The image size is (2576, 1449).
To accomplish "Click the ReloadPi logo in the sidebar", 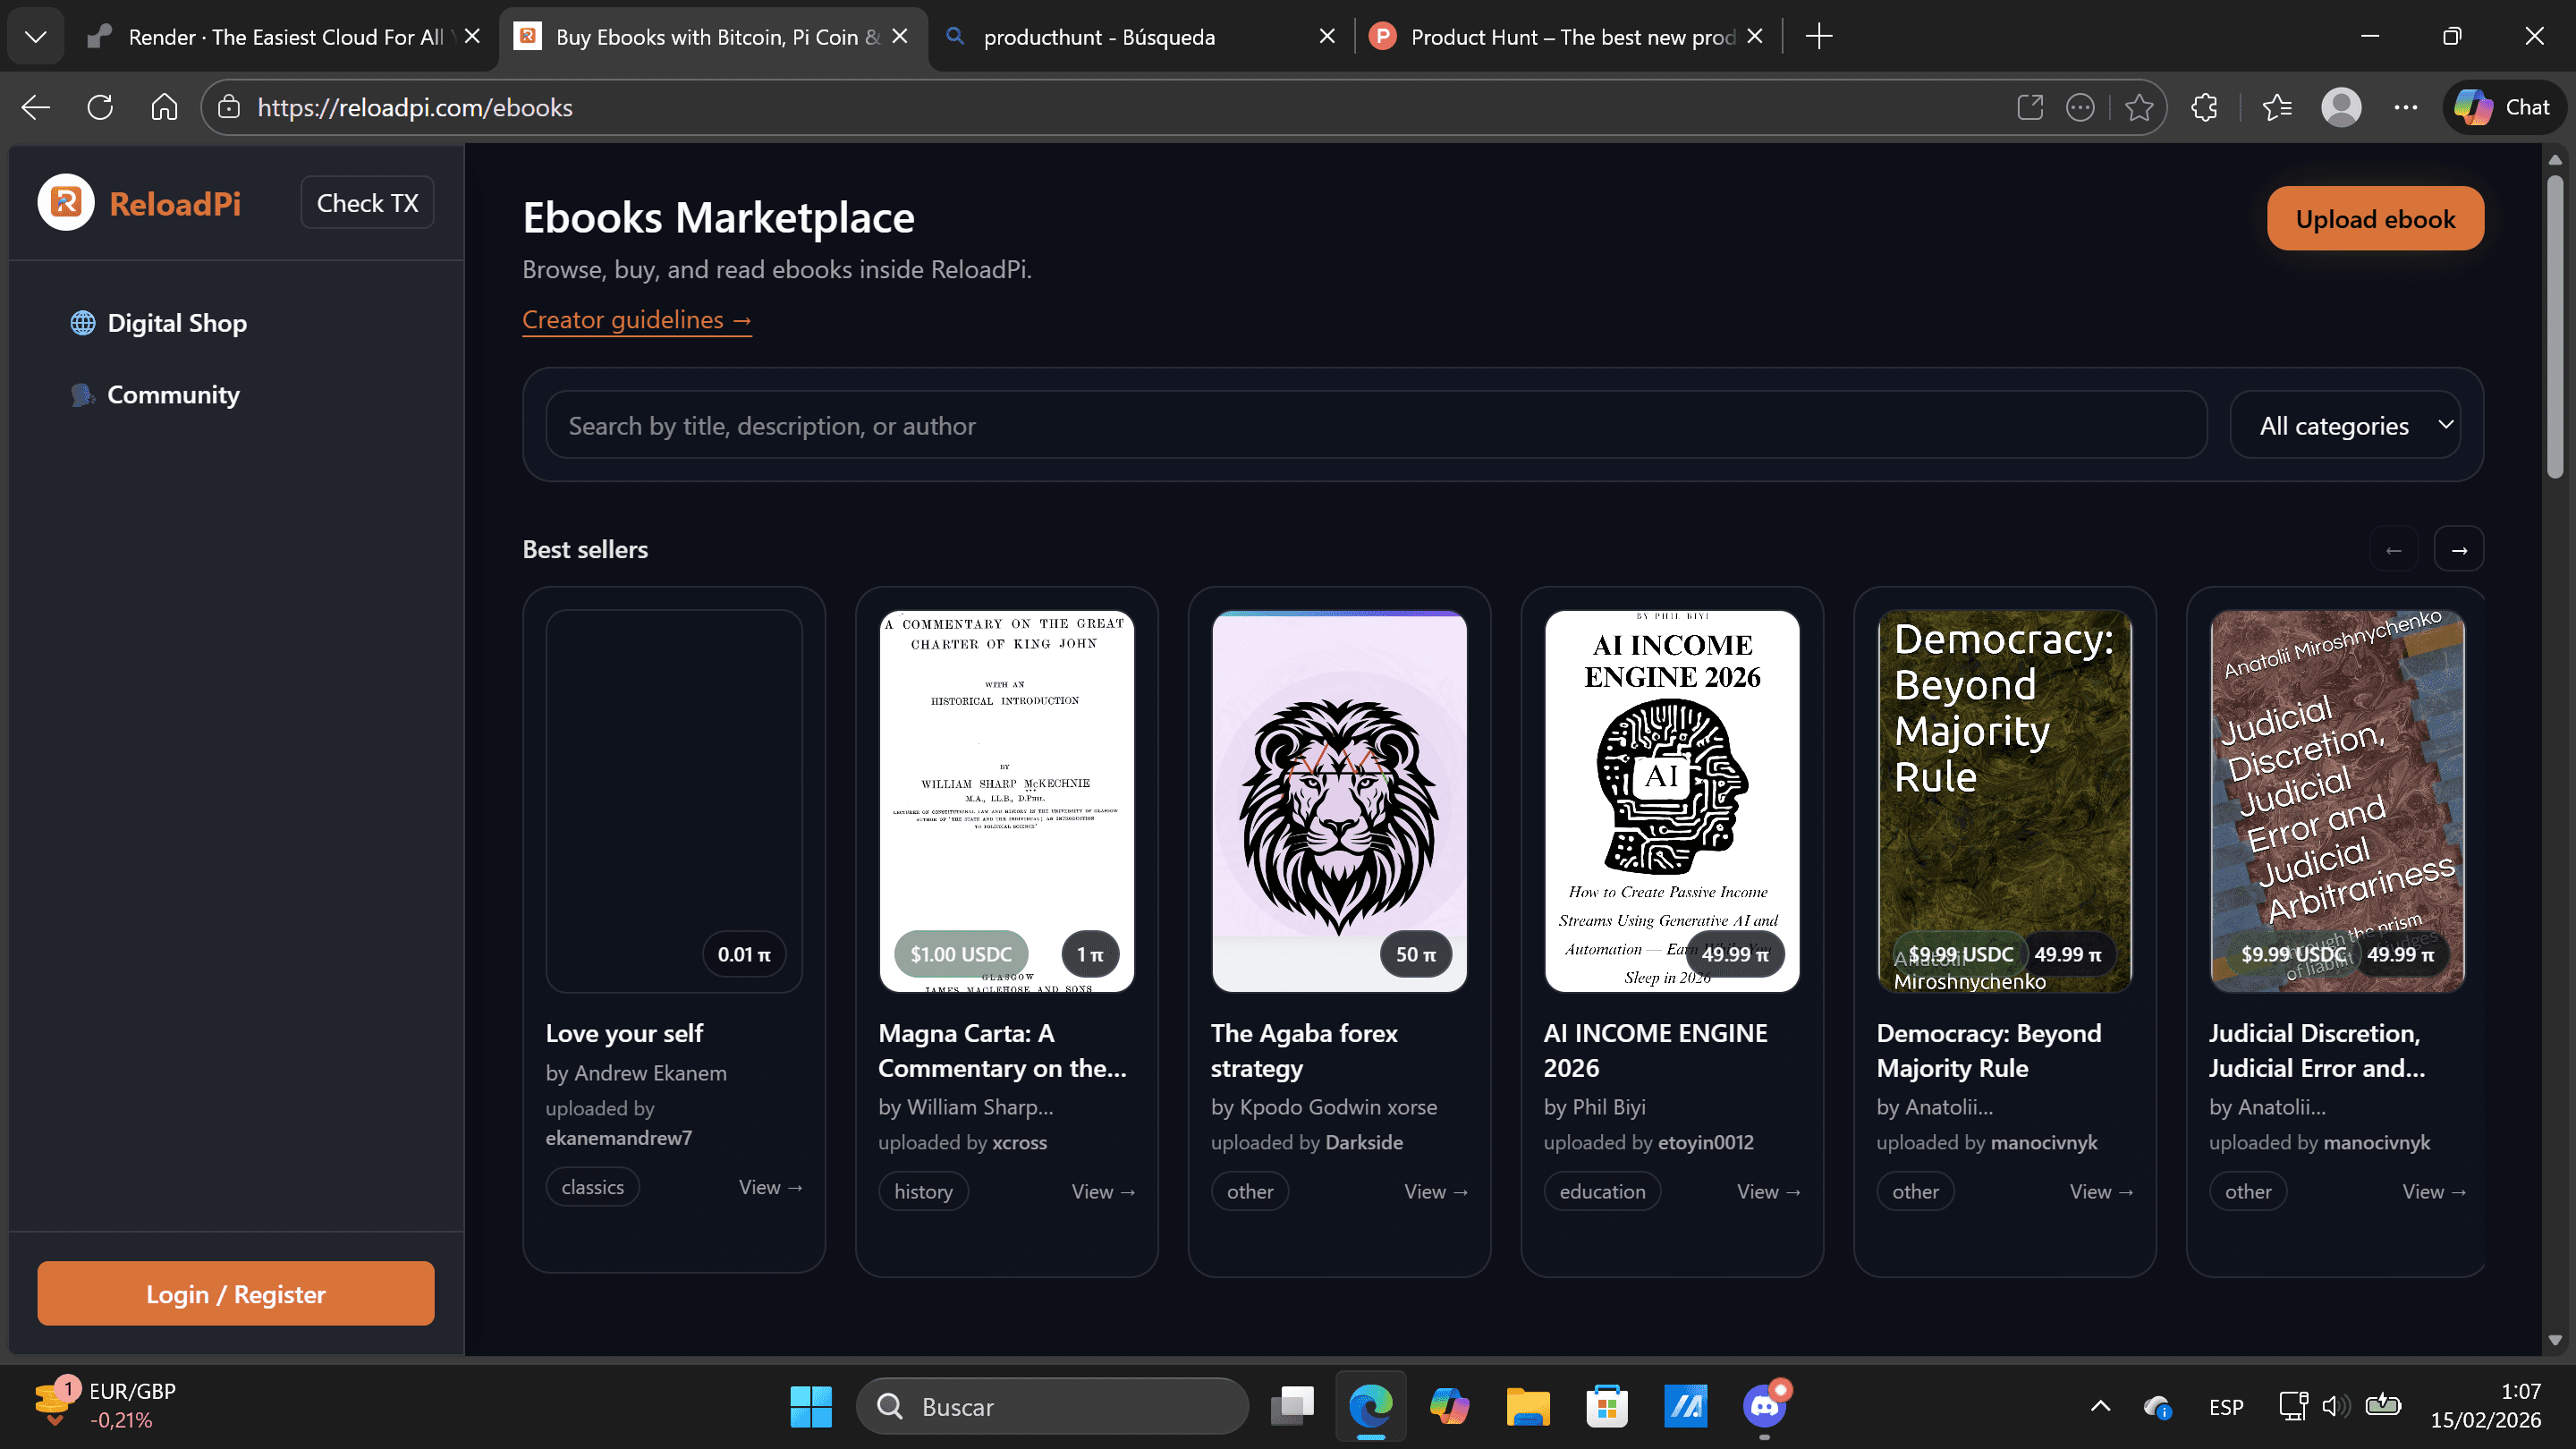I will pos(140,203).
